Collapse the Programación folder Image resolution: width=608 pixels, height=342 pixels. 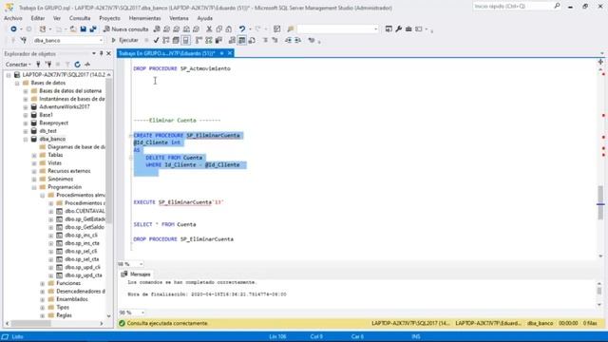pos(34,187)
